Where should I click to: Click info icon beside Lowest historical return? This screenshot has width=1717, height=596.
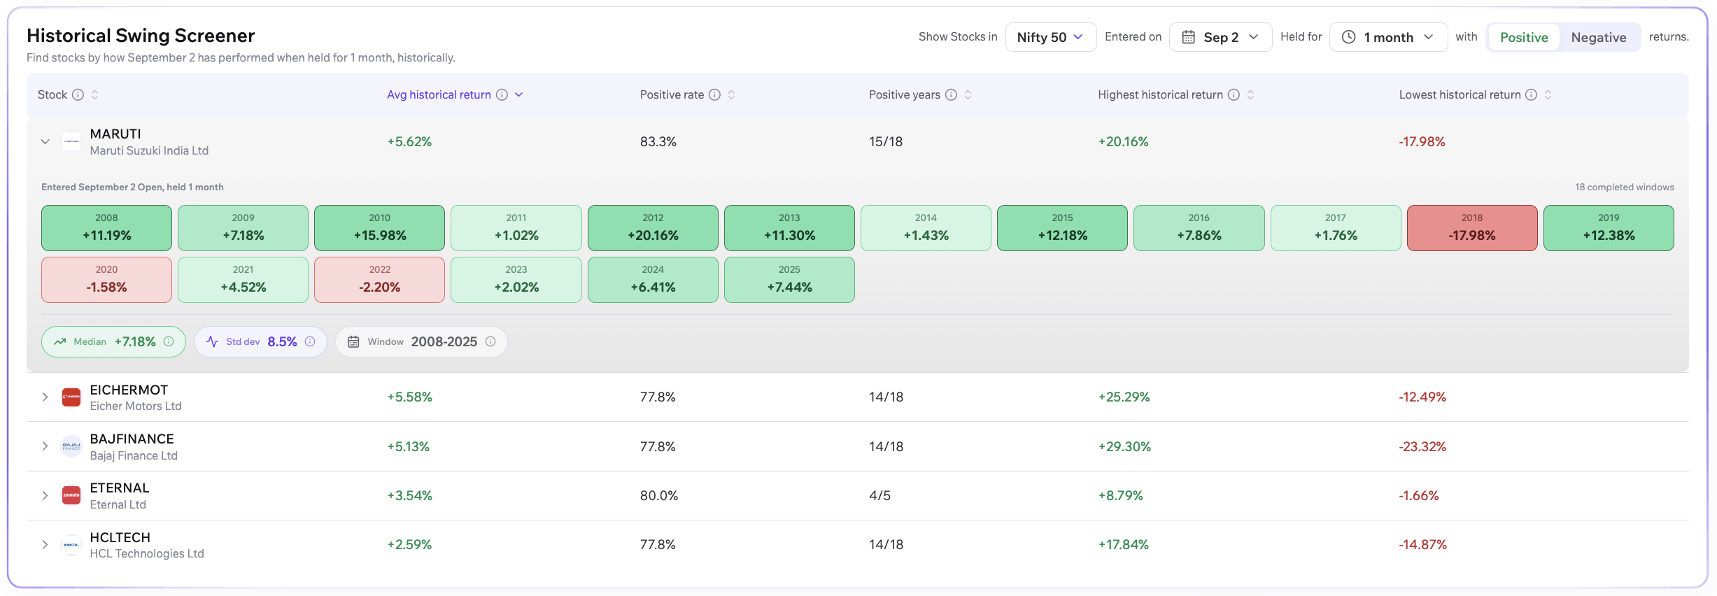[1531, 94]
